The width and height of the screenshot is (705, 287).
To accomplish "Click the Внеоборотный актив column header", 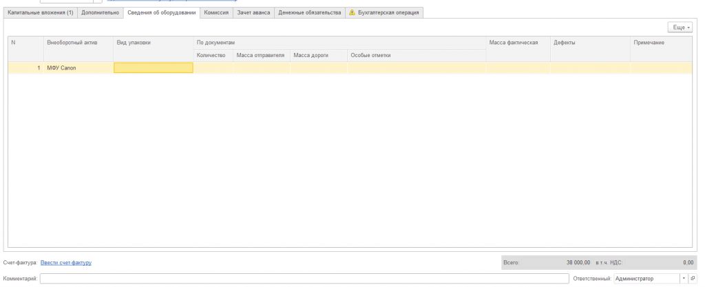I will 78,49.
